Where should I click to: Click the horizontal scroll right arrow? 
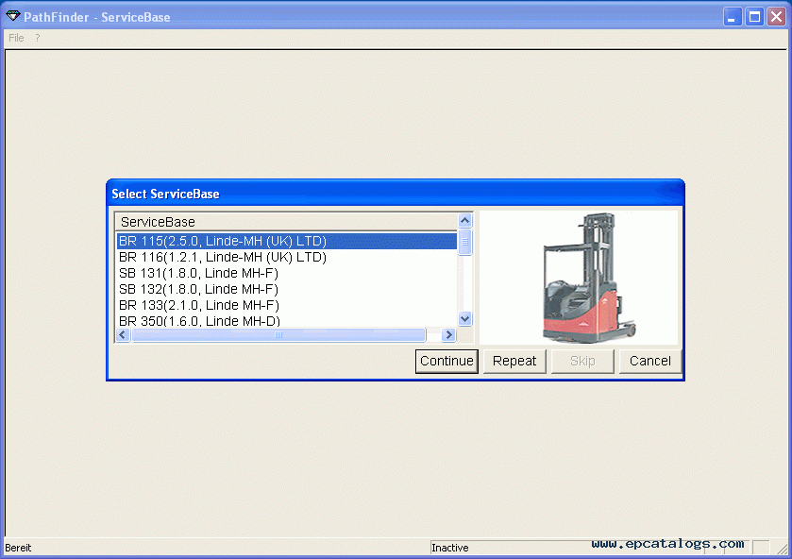click(448, 334)
